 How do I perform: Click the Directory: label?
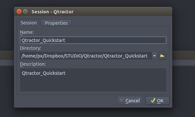tap(31, 48)
